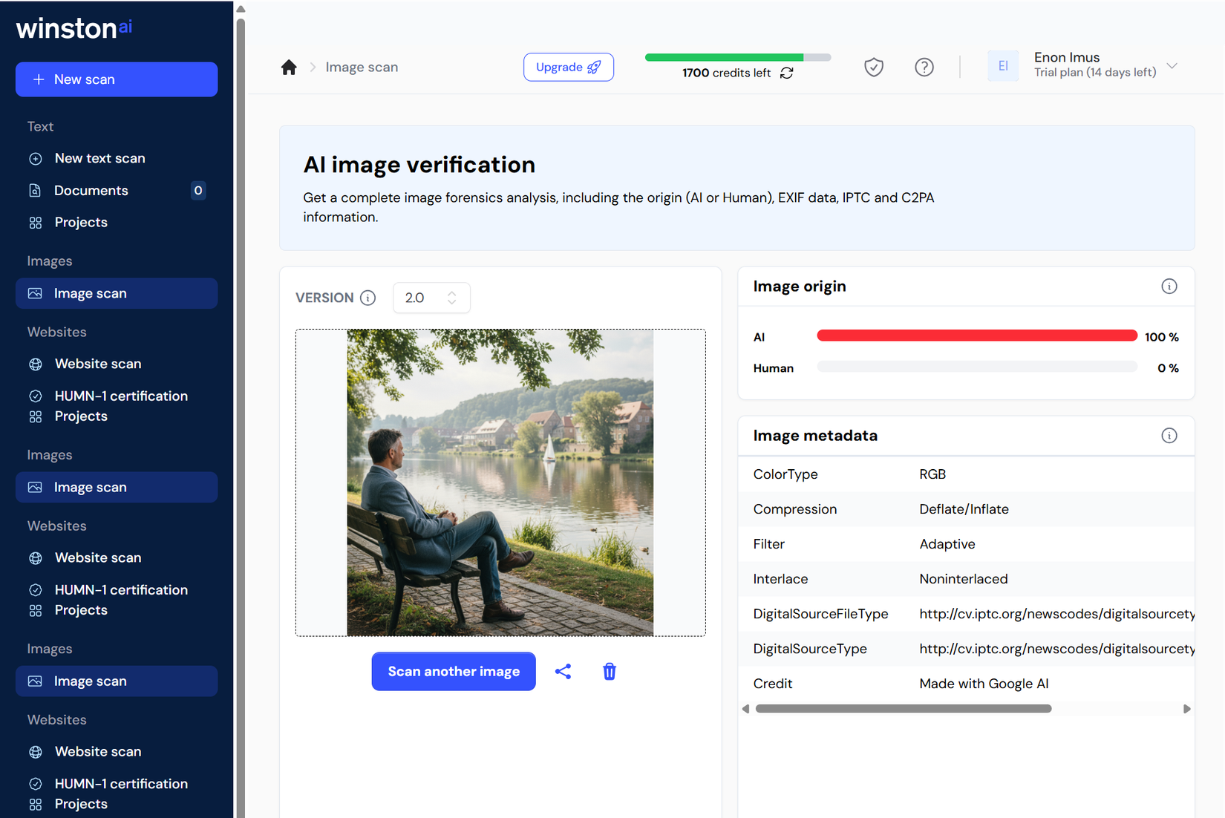Show info about Image origin
This screenshot has height=818, width=1225.
tap(1169, 287)
